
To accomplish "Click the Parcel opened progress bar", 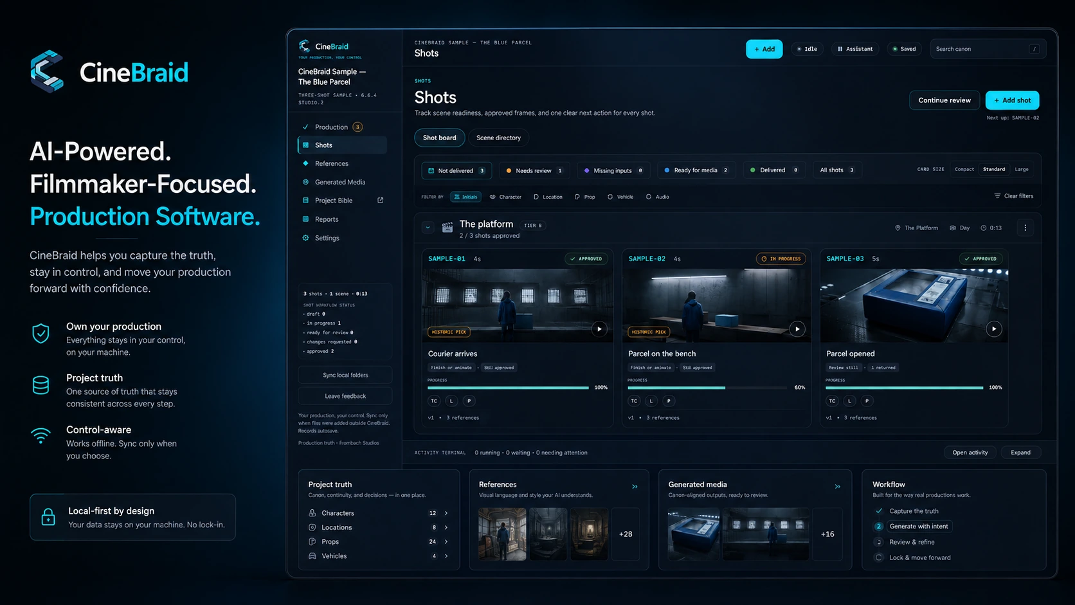I will coord(905,388).
